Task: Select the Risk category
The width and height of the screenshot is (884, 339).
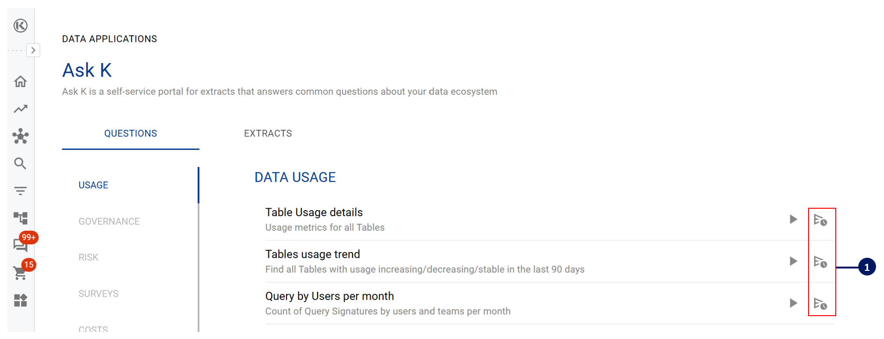Action: [x=88, y=257]
